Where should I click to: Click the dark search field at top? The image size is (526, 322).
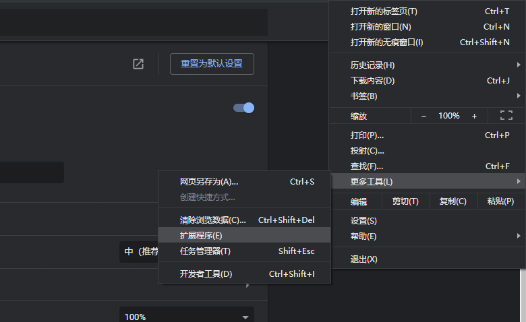134,22
